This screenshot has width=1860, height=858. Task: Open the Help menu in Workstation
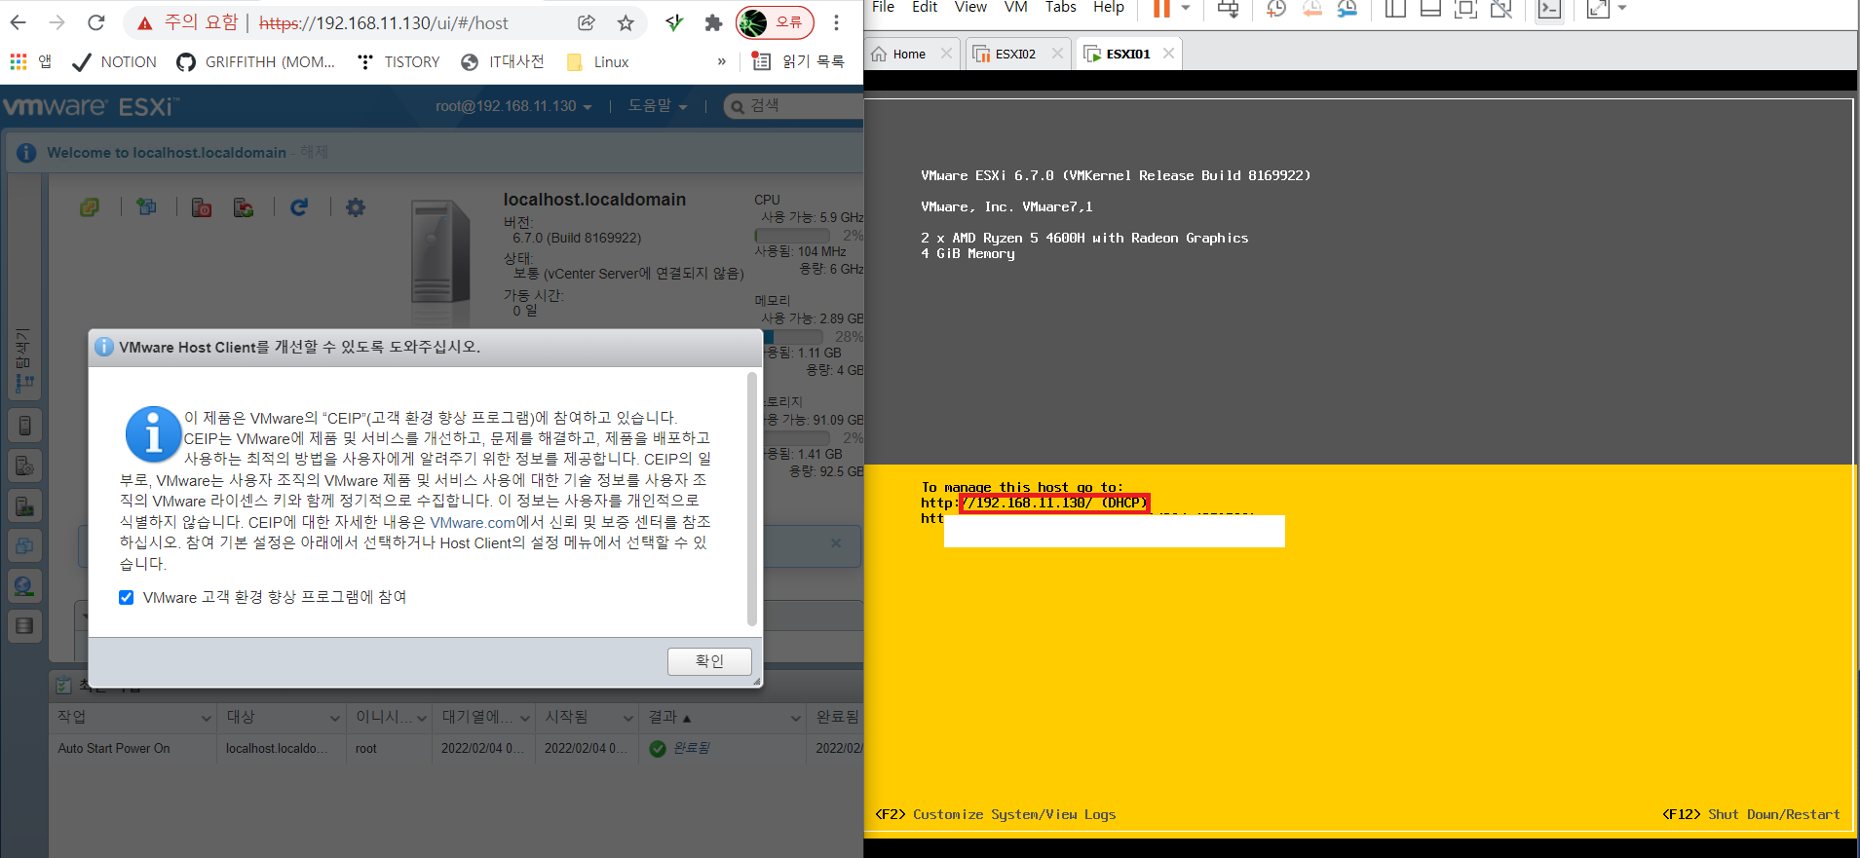click(1109, 7)
